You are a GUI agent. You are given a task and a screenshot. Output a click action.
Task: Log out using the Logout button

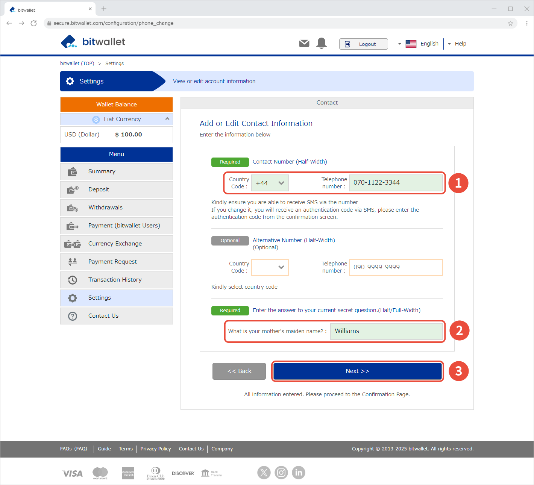[x=363, y=44]
